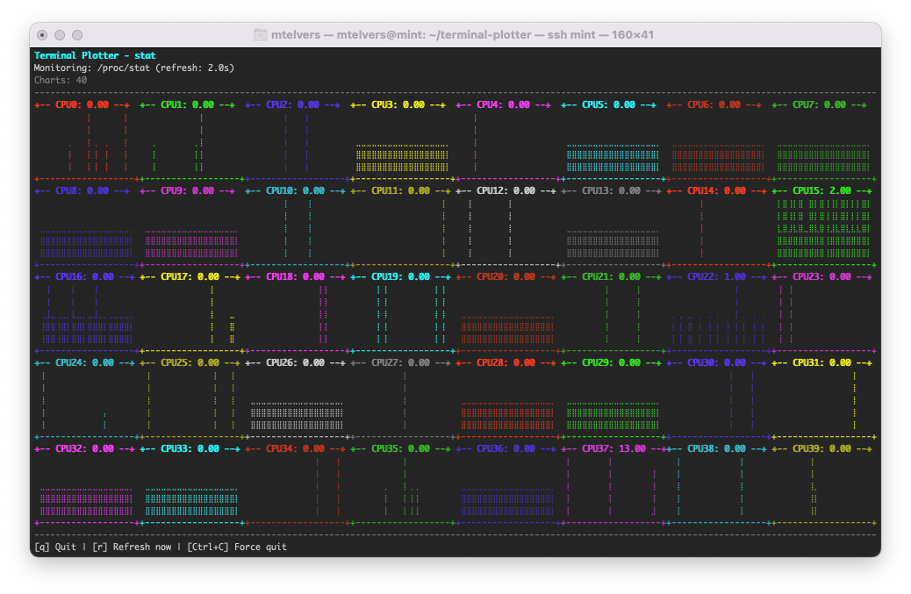
Task: Click the CPU30: 0.00 chart label
Action: pos(716,363)
